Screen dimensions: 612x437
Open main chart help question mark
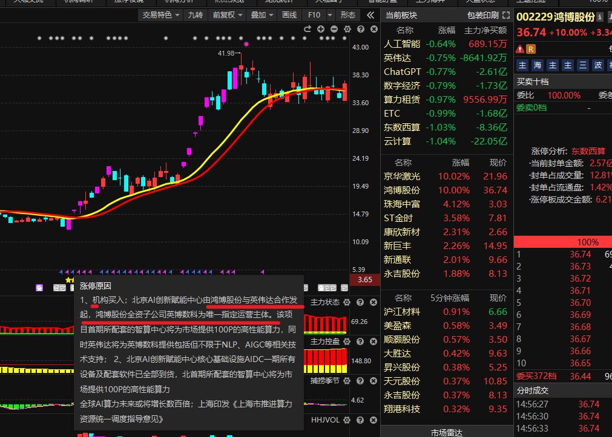pos(361,29)
